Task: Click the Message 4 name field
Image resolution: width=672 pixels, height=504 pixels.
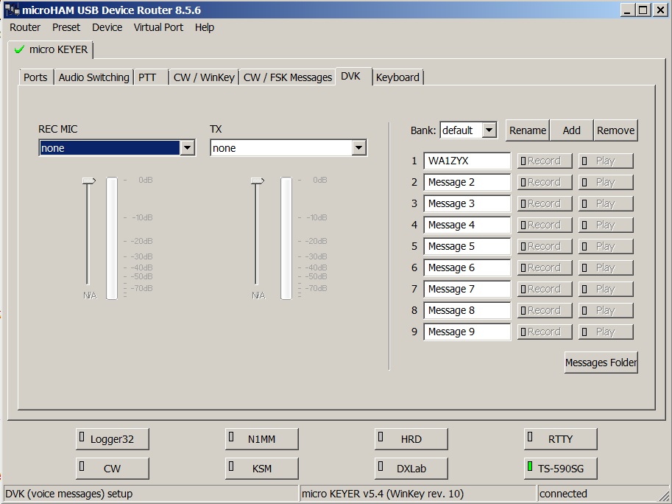Action: [x=467, y=225]
